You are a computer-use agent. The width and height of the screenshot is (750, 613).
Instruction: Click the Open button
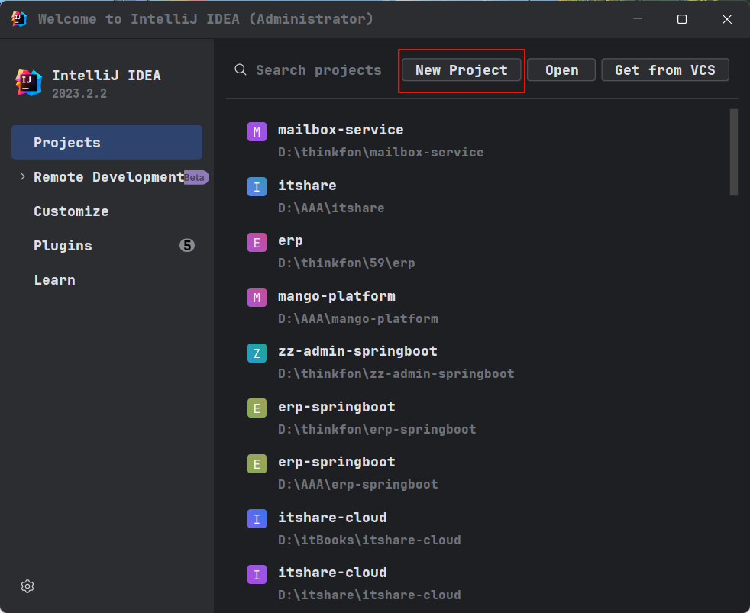[x=561, y=69]
